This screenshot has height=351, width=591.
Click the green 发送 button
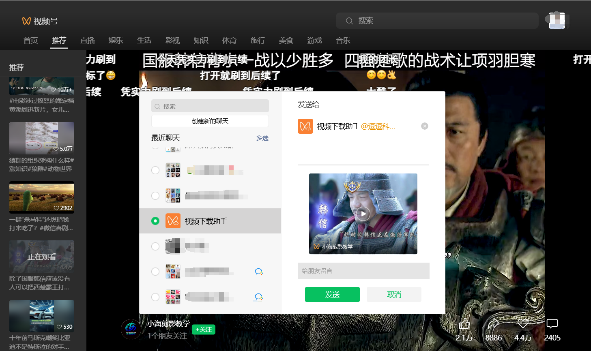[332, 295]
